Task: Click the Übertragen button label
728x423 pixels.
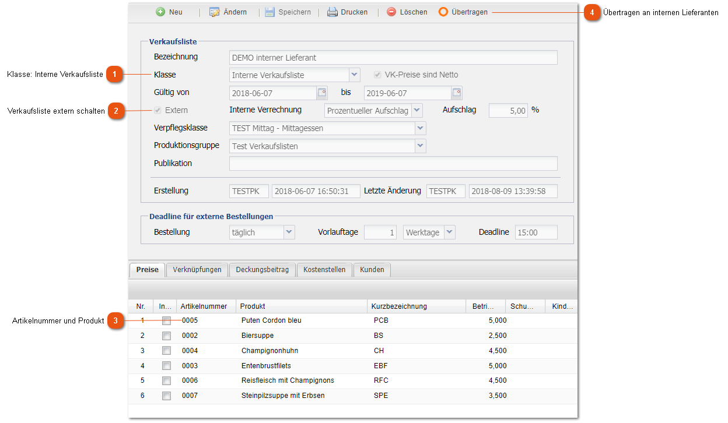Action: [x=470, y=12]
